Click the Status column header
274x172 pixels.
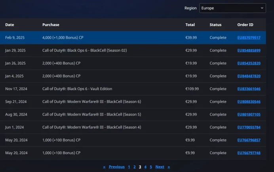pos(215,25)
